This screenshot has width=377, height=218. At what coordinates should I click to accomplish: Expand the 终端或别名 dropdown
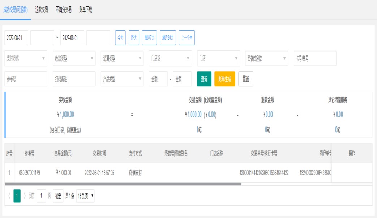[x=266, y=58]
